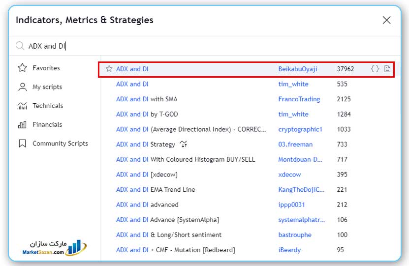Image resolution: width=409 pixels, height=266 pixels.
Task: View source code via curly braces icon
Action: pyautogui.click(x=375, y=69)
